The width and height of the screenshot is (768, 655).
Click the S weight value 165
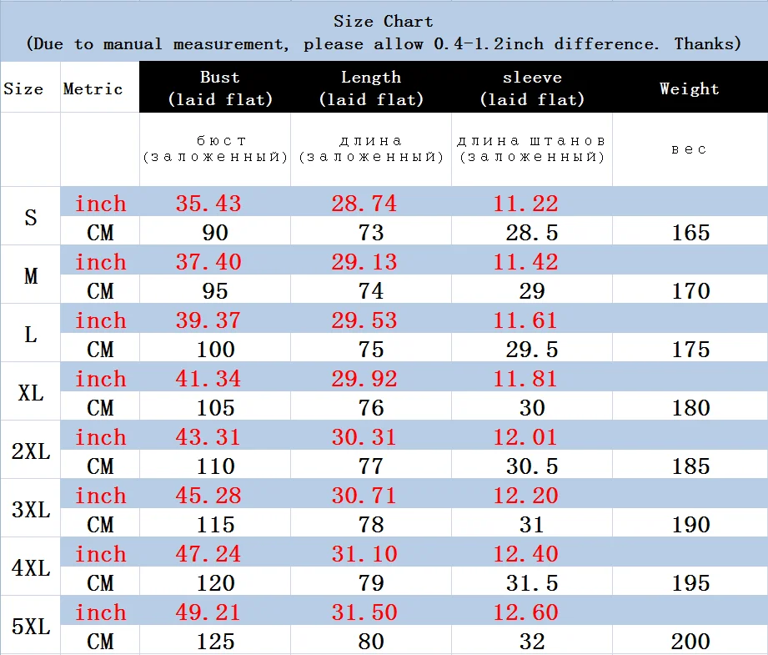click(690, 233)
